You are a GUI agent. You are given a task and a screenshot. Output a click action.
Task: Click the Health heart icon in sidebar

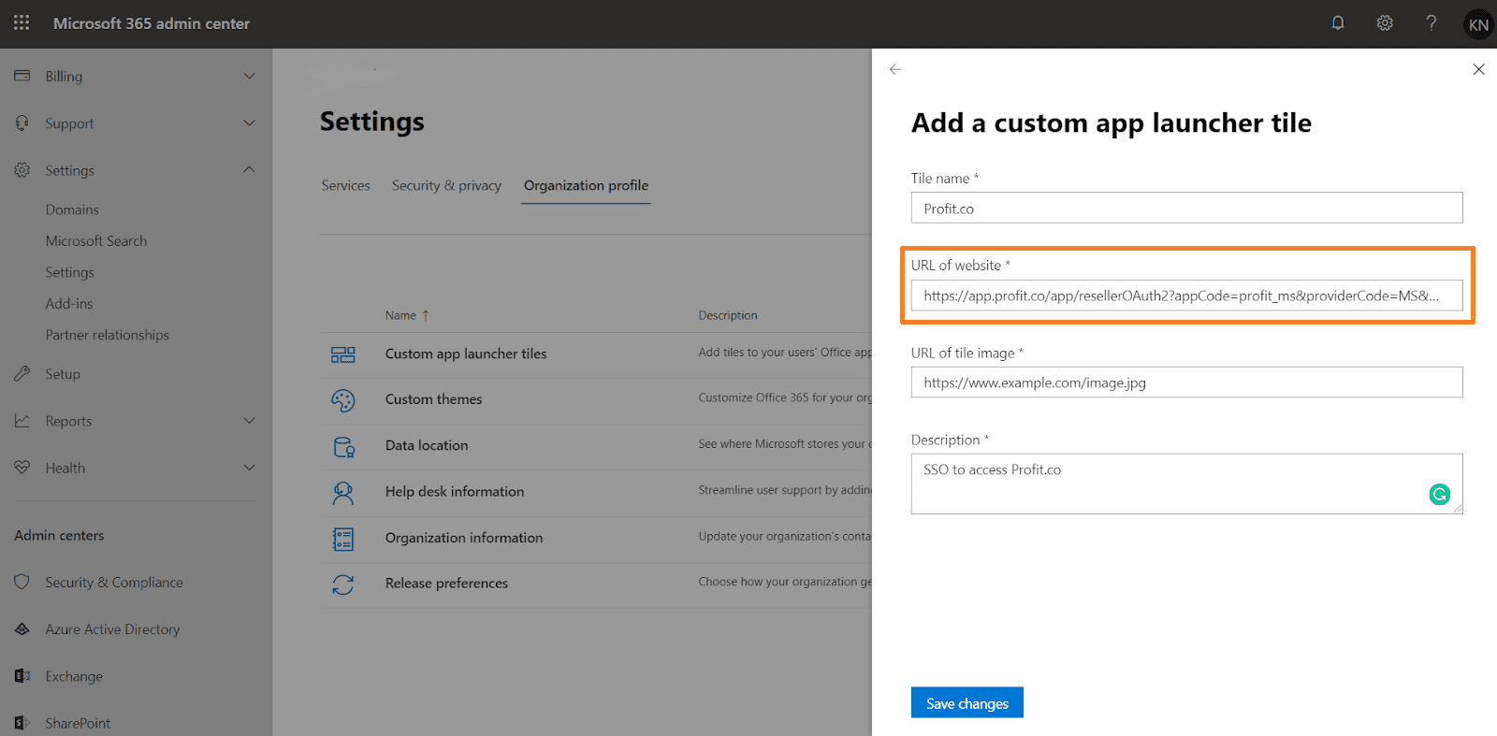22,468
